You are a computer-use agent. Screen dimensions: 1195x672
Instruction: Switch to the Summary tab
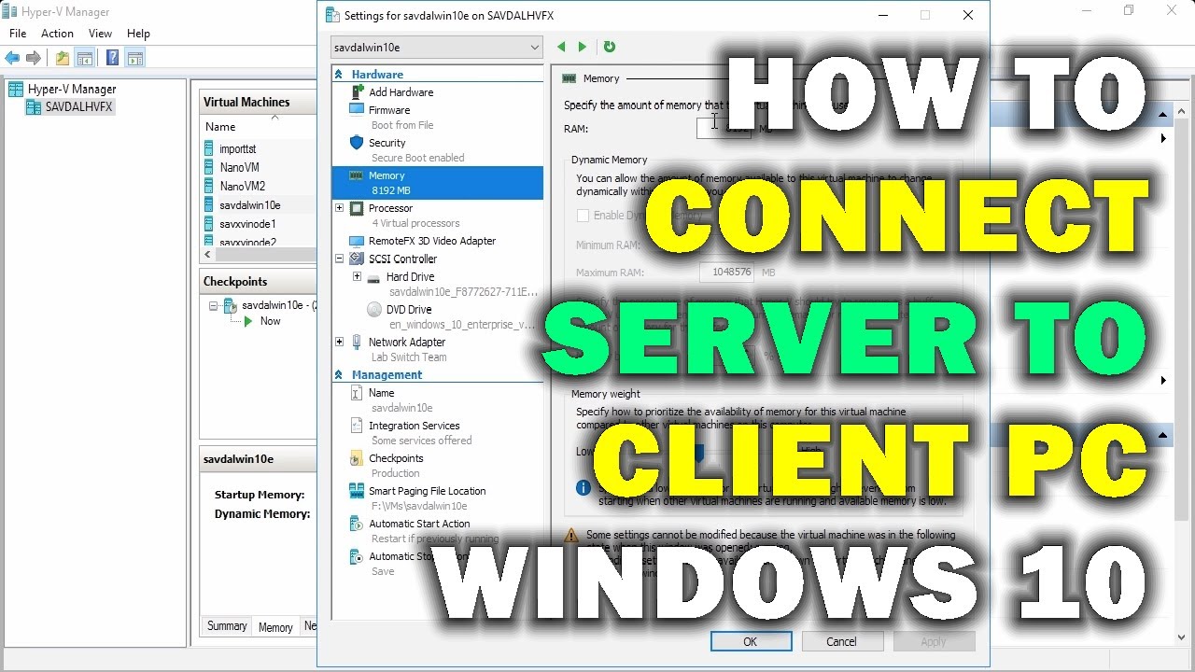(x=227, y=626)
